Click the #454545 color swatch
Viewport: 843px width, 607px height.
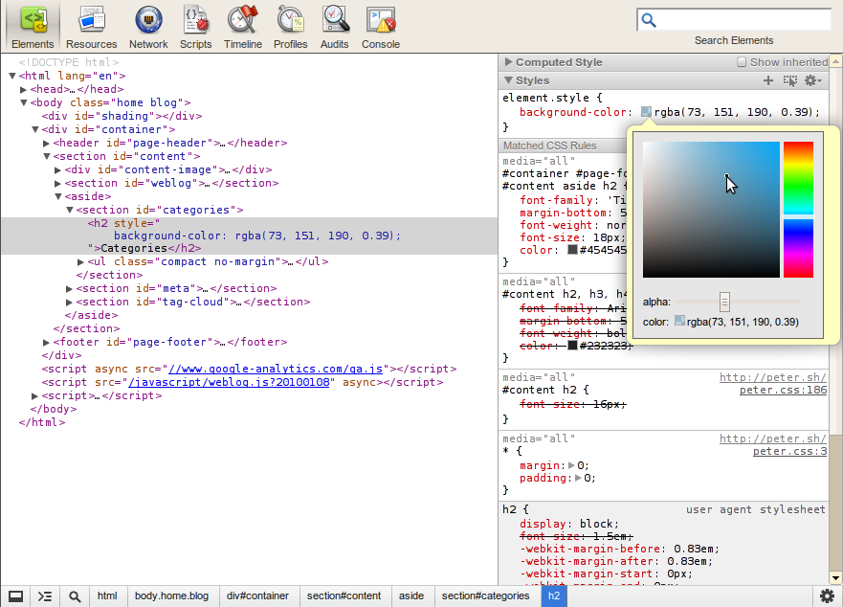point(572,250)
